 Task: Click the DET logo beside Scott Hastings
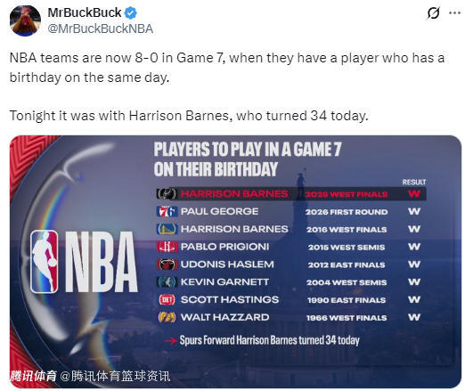tap(167, 299)
